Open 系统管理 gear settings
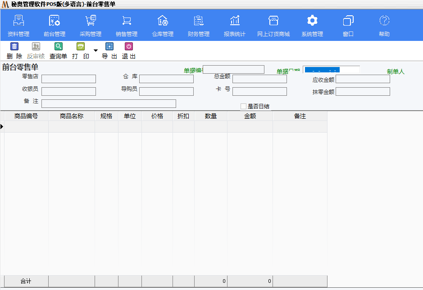The width and height of the screenshot is (423, 290). point(312,26)
